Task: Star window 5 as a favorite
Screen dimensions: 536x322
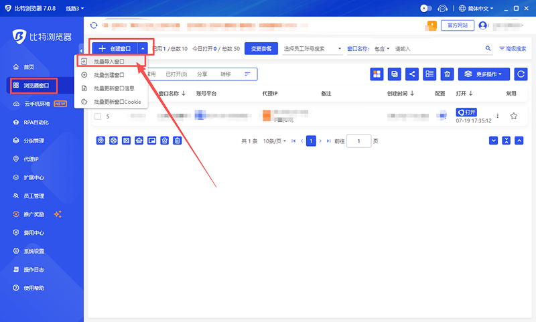Action: click(x=514, y=116)
